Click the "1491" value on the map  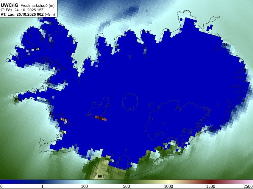[101, 118]
